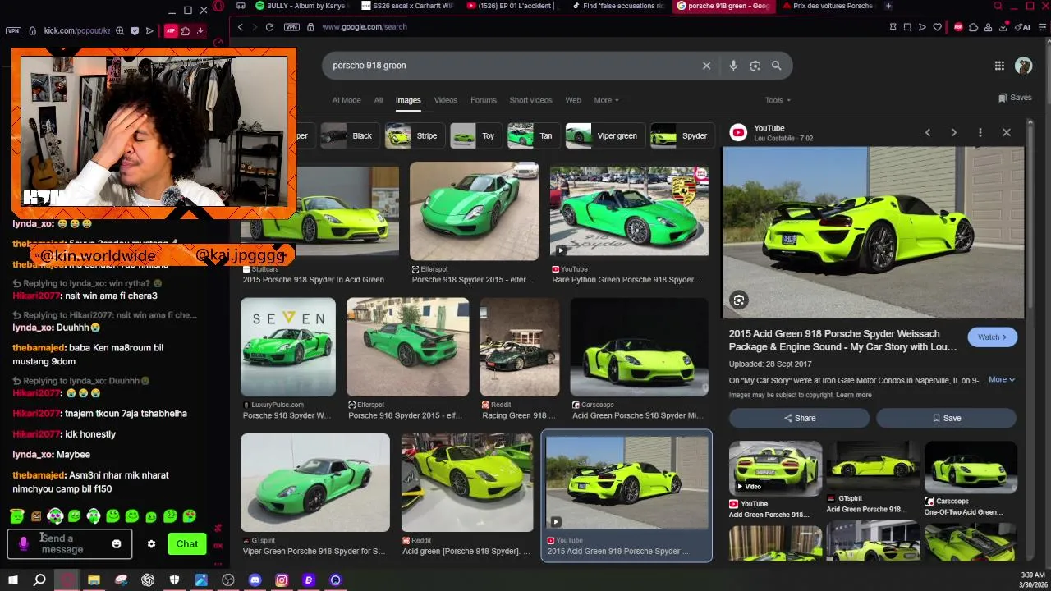Go to previous image in preview panel
The height and width of the screenshot is (591, 1051).
(x=928, y=132)
